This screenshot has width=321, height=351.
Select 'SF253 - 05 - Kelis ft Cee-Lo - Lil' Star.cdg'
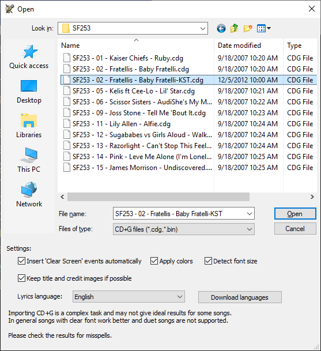[134, 91]
